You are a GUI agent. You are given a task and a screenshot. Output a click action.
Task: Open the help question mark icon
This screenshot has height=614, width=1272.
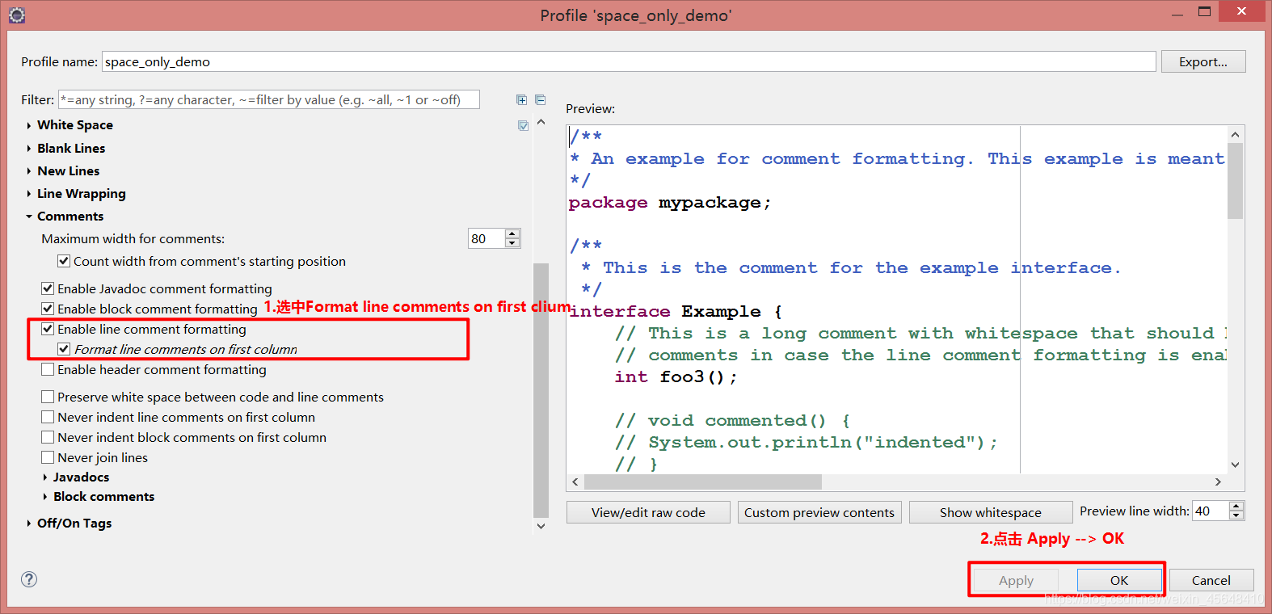[29, 579]
